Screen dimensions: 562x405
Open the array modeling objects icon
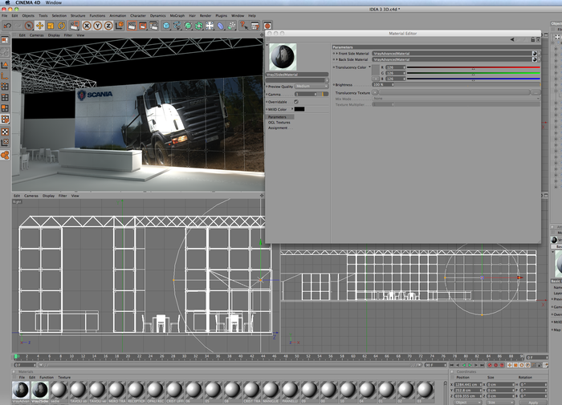pyautogui.click(x=199, y=26)
